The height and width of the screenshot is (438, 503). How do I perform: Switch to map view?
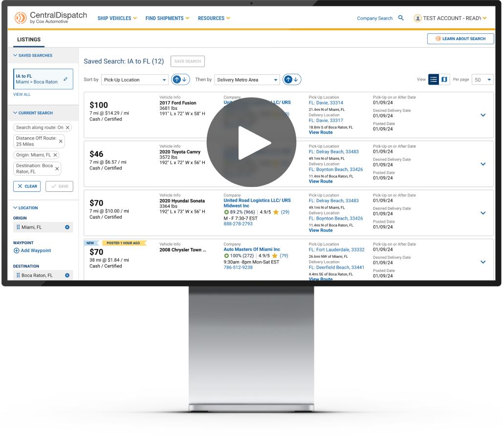point(444,80)
